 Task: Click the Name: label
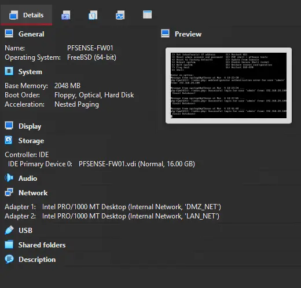pos(14,48)
